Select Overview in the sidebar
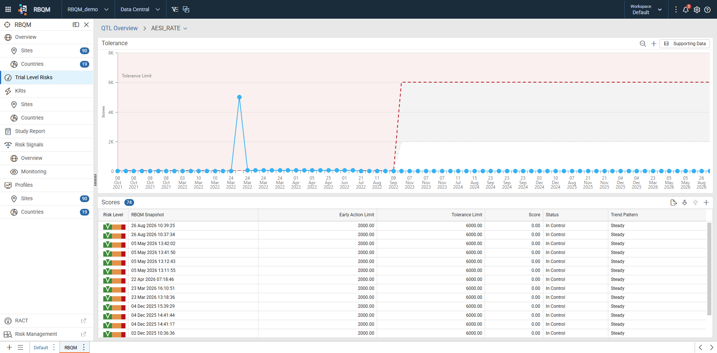Screen dimensions: 717x353 (47, 37)
